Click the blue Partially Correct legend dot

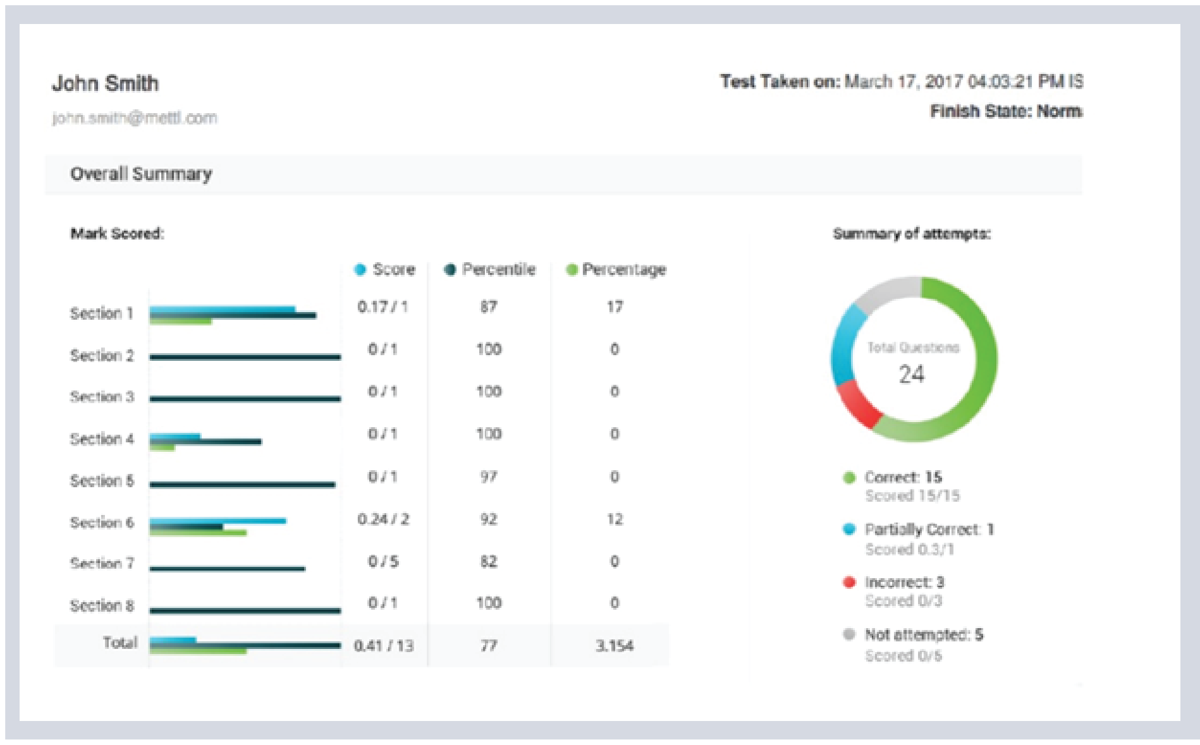point(849,530)
